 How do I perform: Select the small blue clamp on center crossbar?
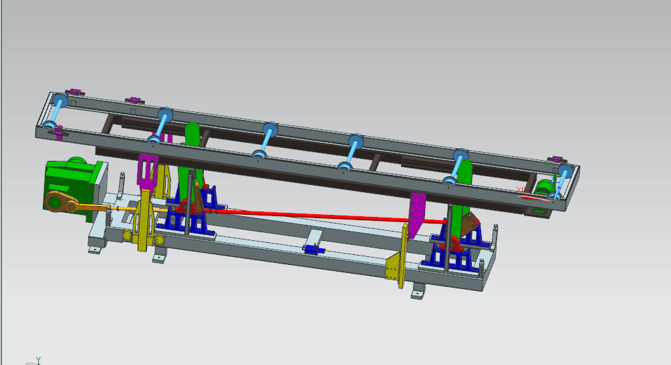tap(313, 249)
